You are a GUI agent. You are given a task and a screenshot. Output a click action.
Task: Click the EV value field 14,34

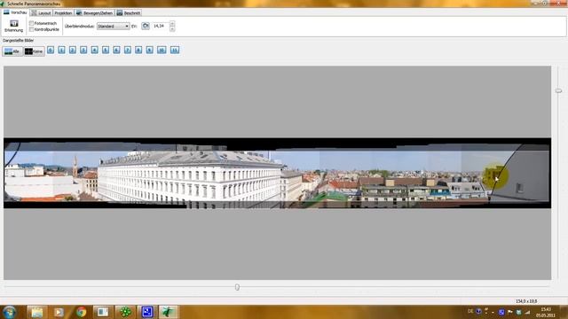[160, 26]
